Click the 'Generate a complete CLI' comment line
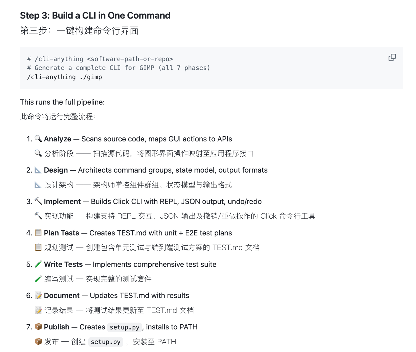The image size is (416, 352). 119,68
